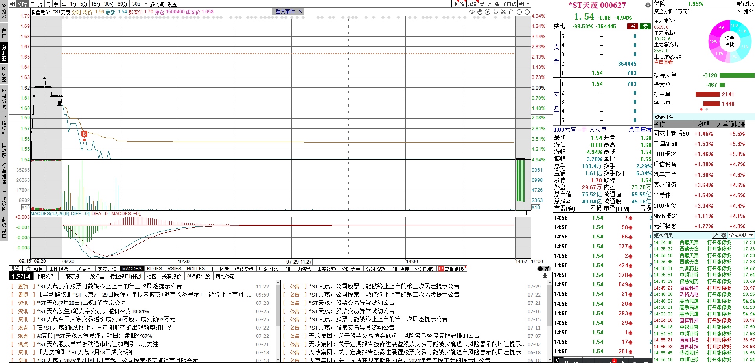The height and width of the screenshot is (363, 755).
Task: Click the red 买 buy button
Action: 633,26
